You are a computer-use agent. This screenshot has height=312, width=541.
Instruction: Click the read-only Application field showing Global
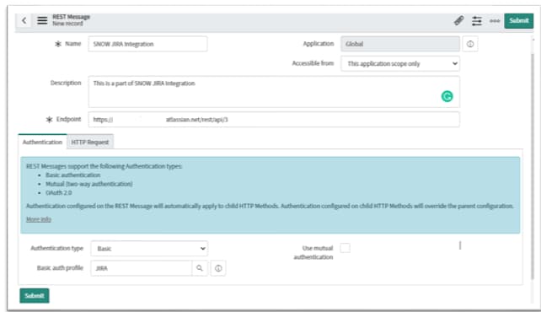coord(400,44)
